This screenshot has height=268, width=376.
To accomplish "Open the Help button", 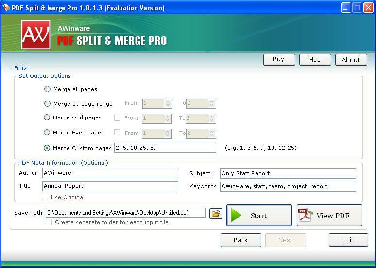I will click(x=315, y=60).
